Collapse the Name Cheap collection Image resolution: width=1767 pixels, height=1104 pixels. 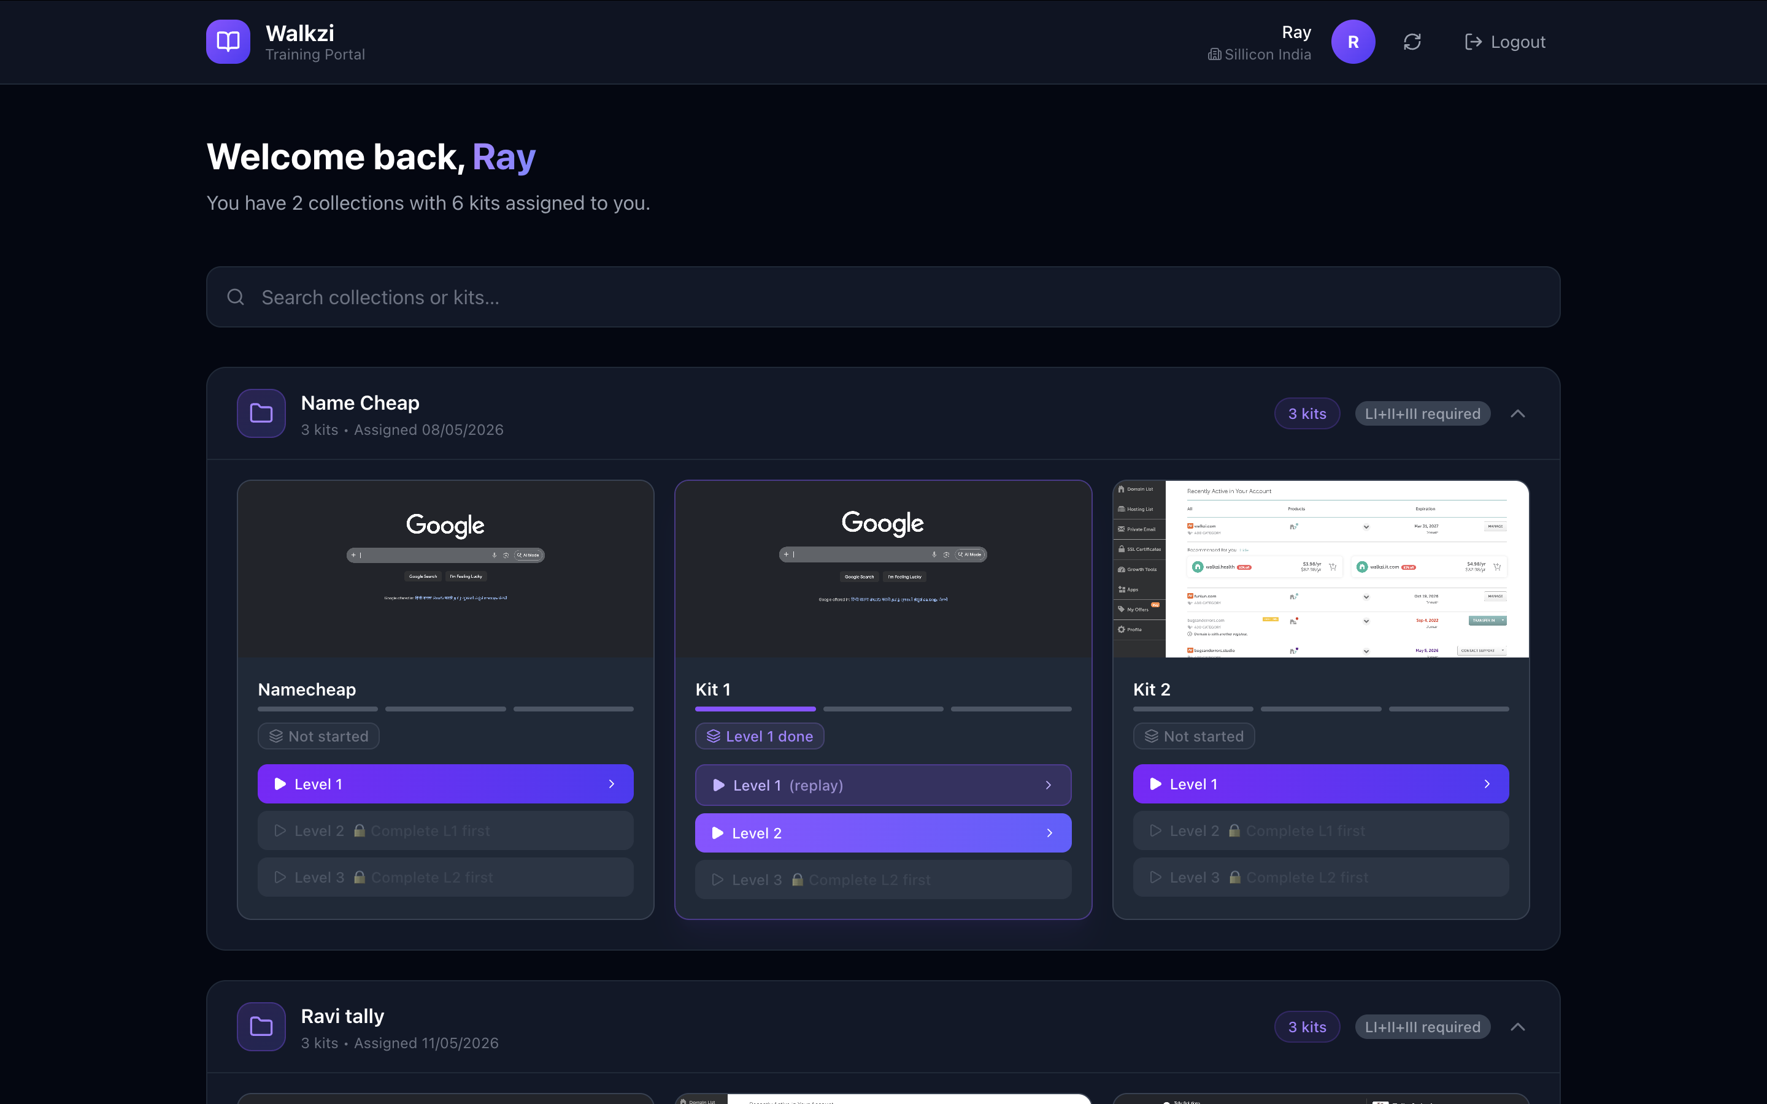(1517, 413)
